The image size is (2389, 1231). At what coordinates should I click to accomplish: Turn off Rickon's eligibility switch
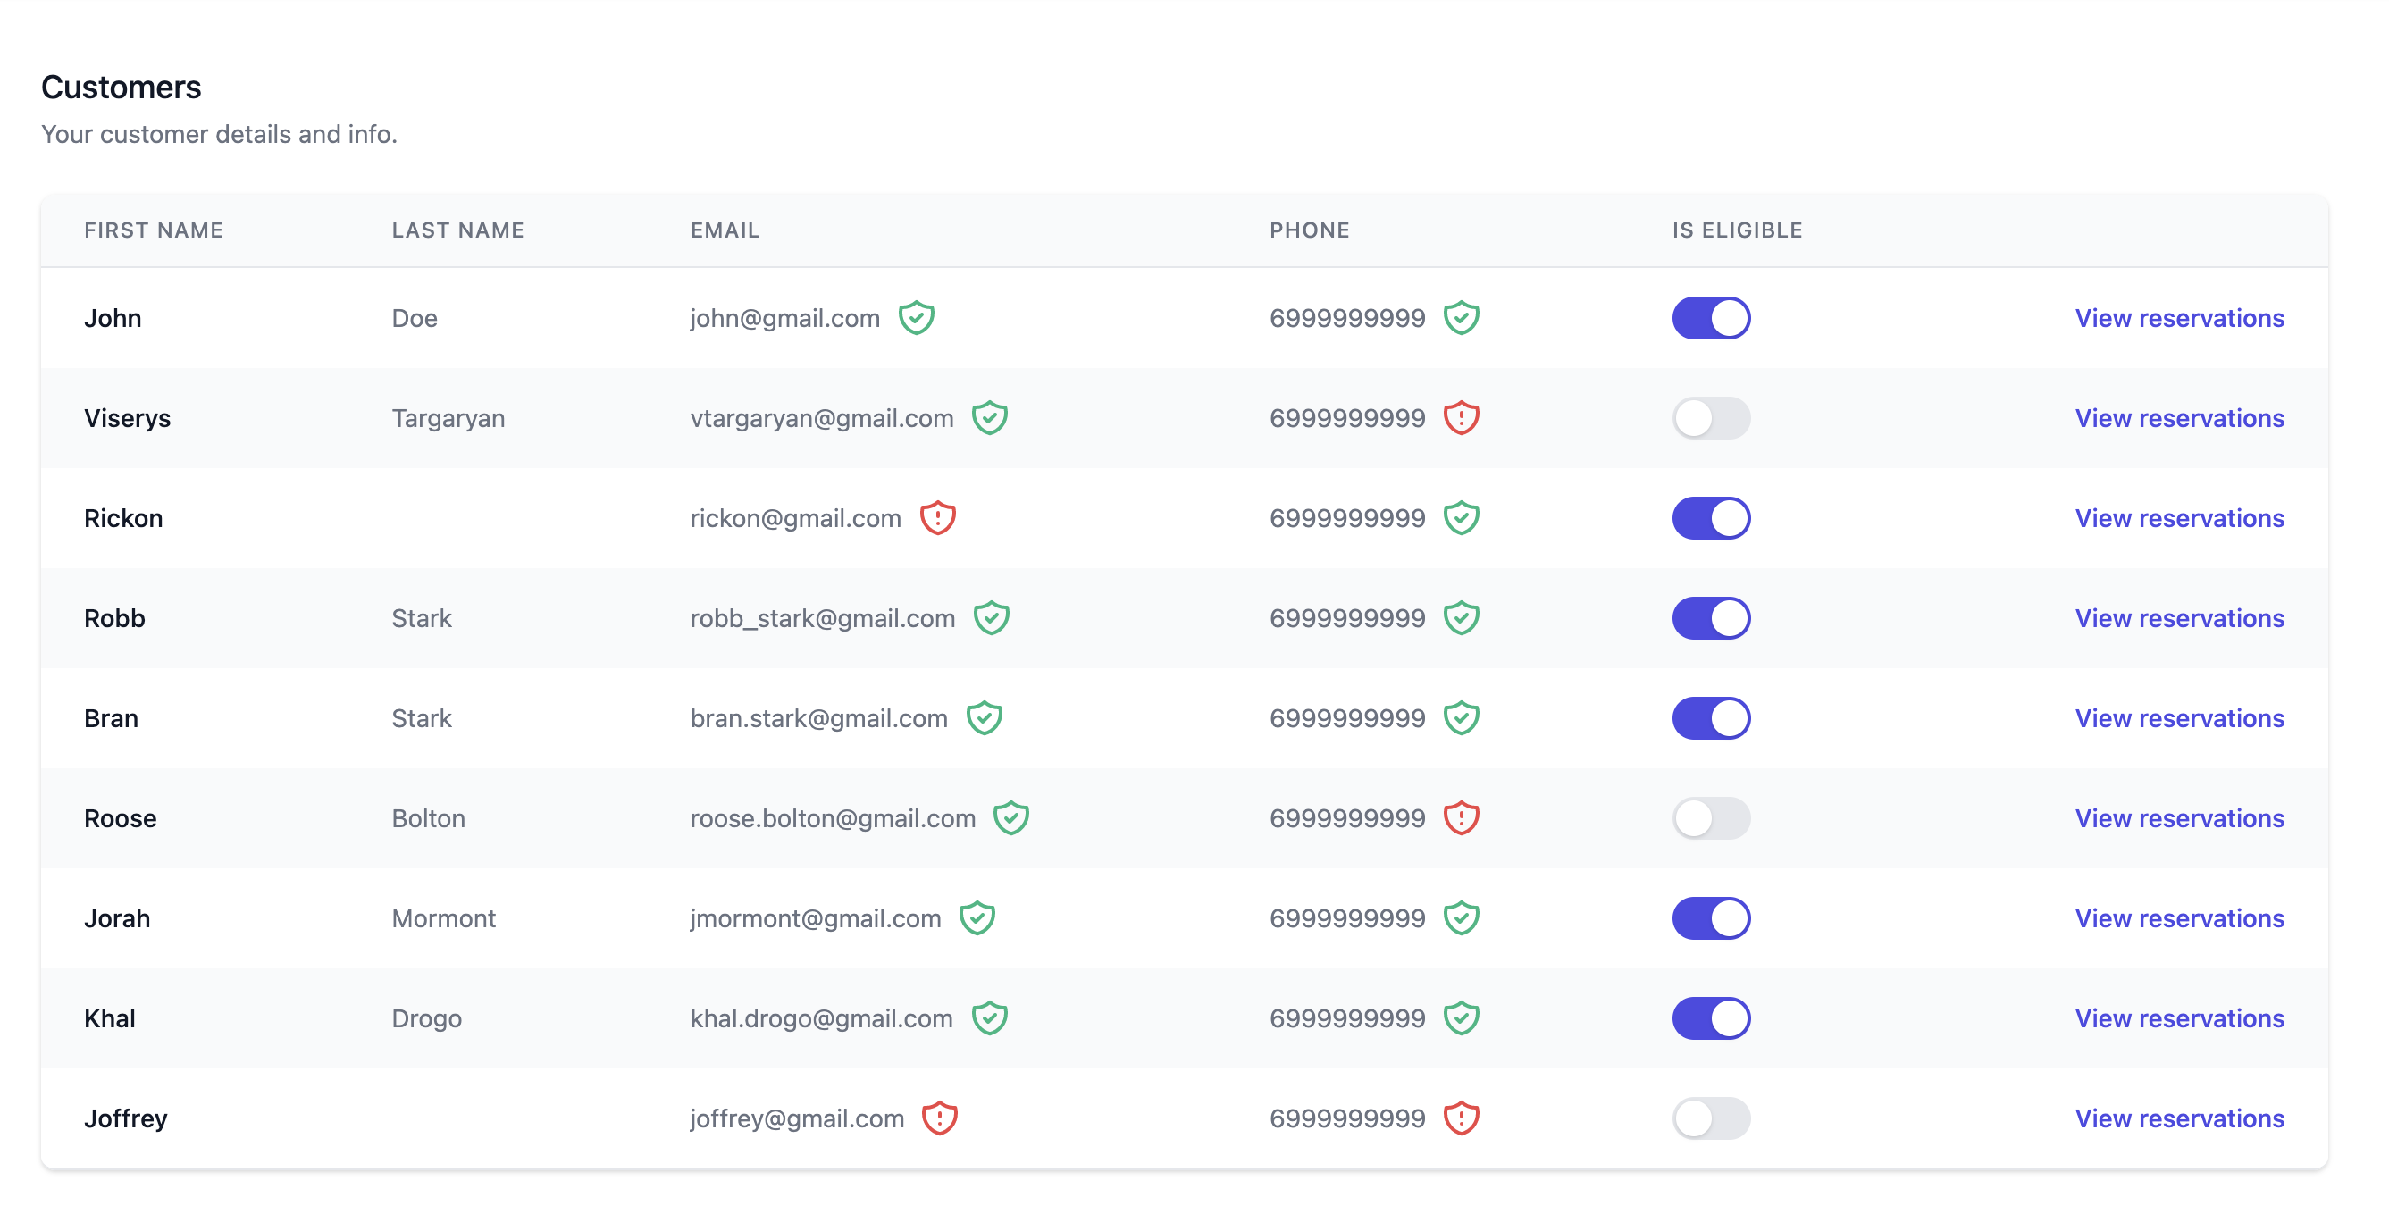(1711, 518)
